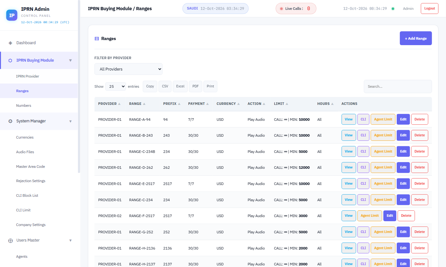
Task: Click the Users Master globe icon
Action: coord(10,241)
